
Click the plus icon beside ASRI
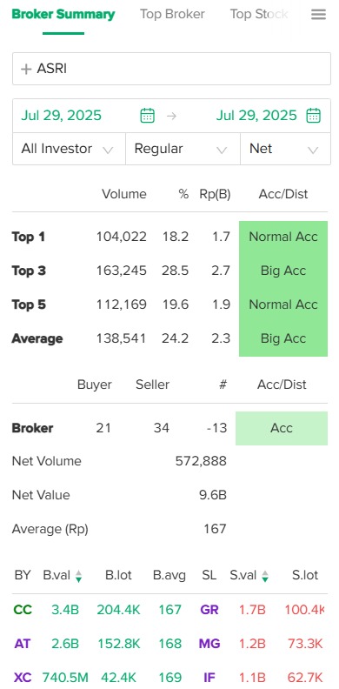pyautogui.click(x=26, y=69)
